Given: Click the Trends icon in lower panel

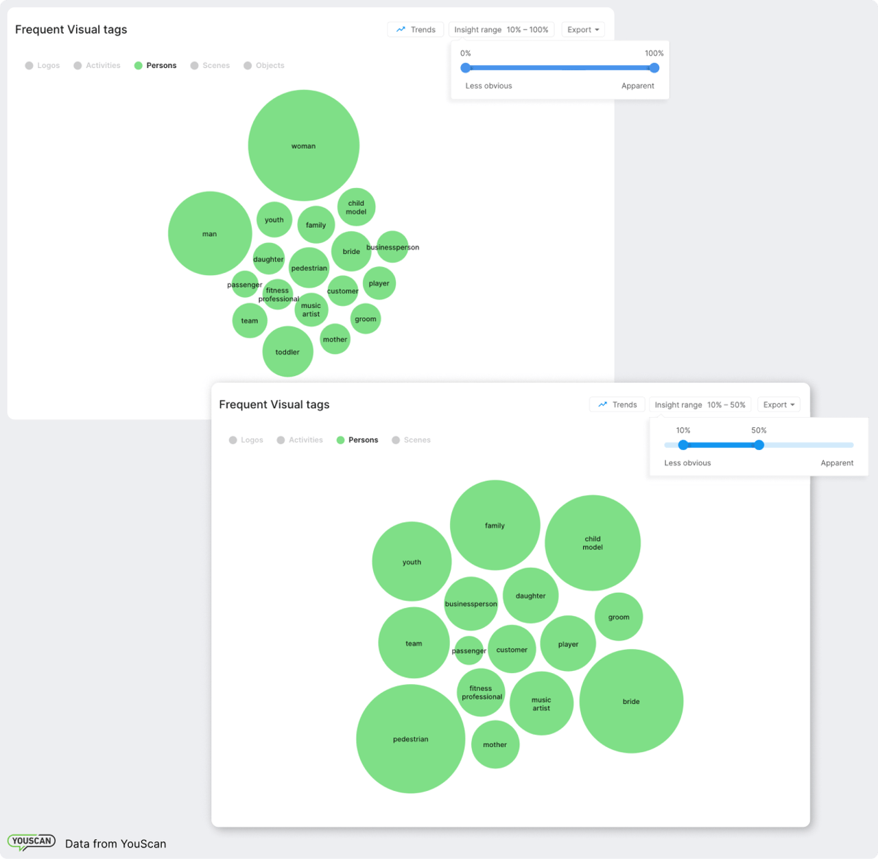Looking at the screenshot, I should coord(602,405).
